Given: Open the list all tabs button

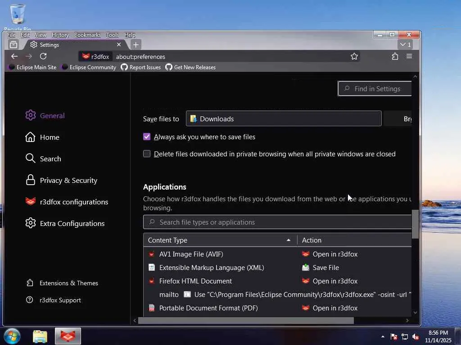Looking at the screenshot, I should click(x=406, y=44).
